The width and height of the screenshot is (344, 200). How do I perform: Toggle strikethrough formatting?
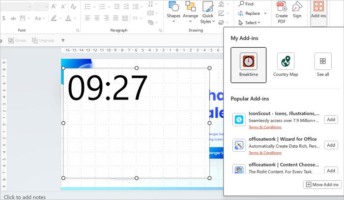pos(13,18)
